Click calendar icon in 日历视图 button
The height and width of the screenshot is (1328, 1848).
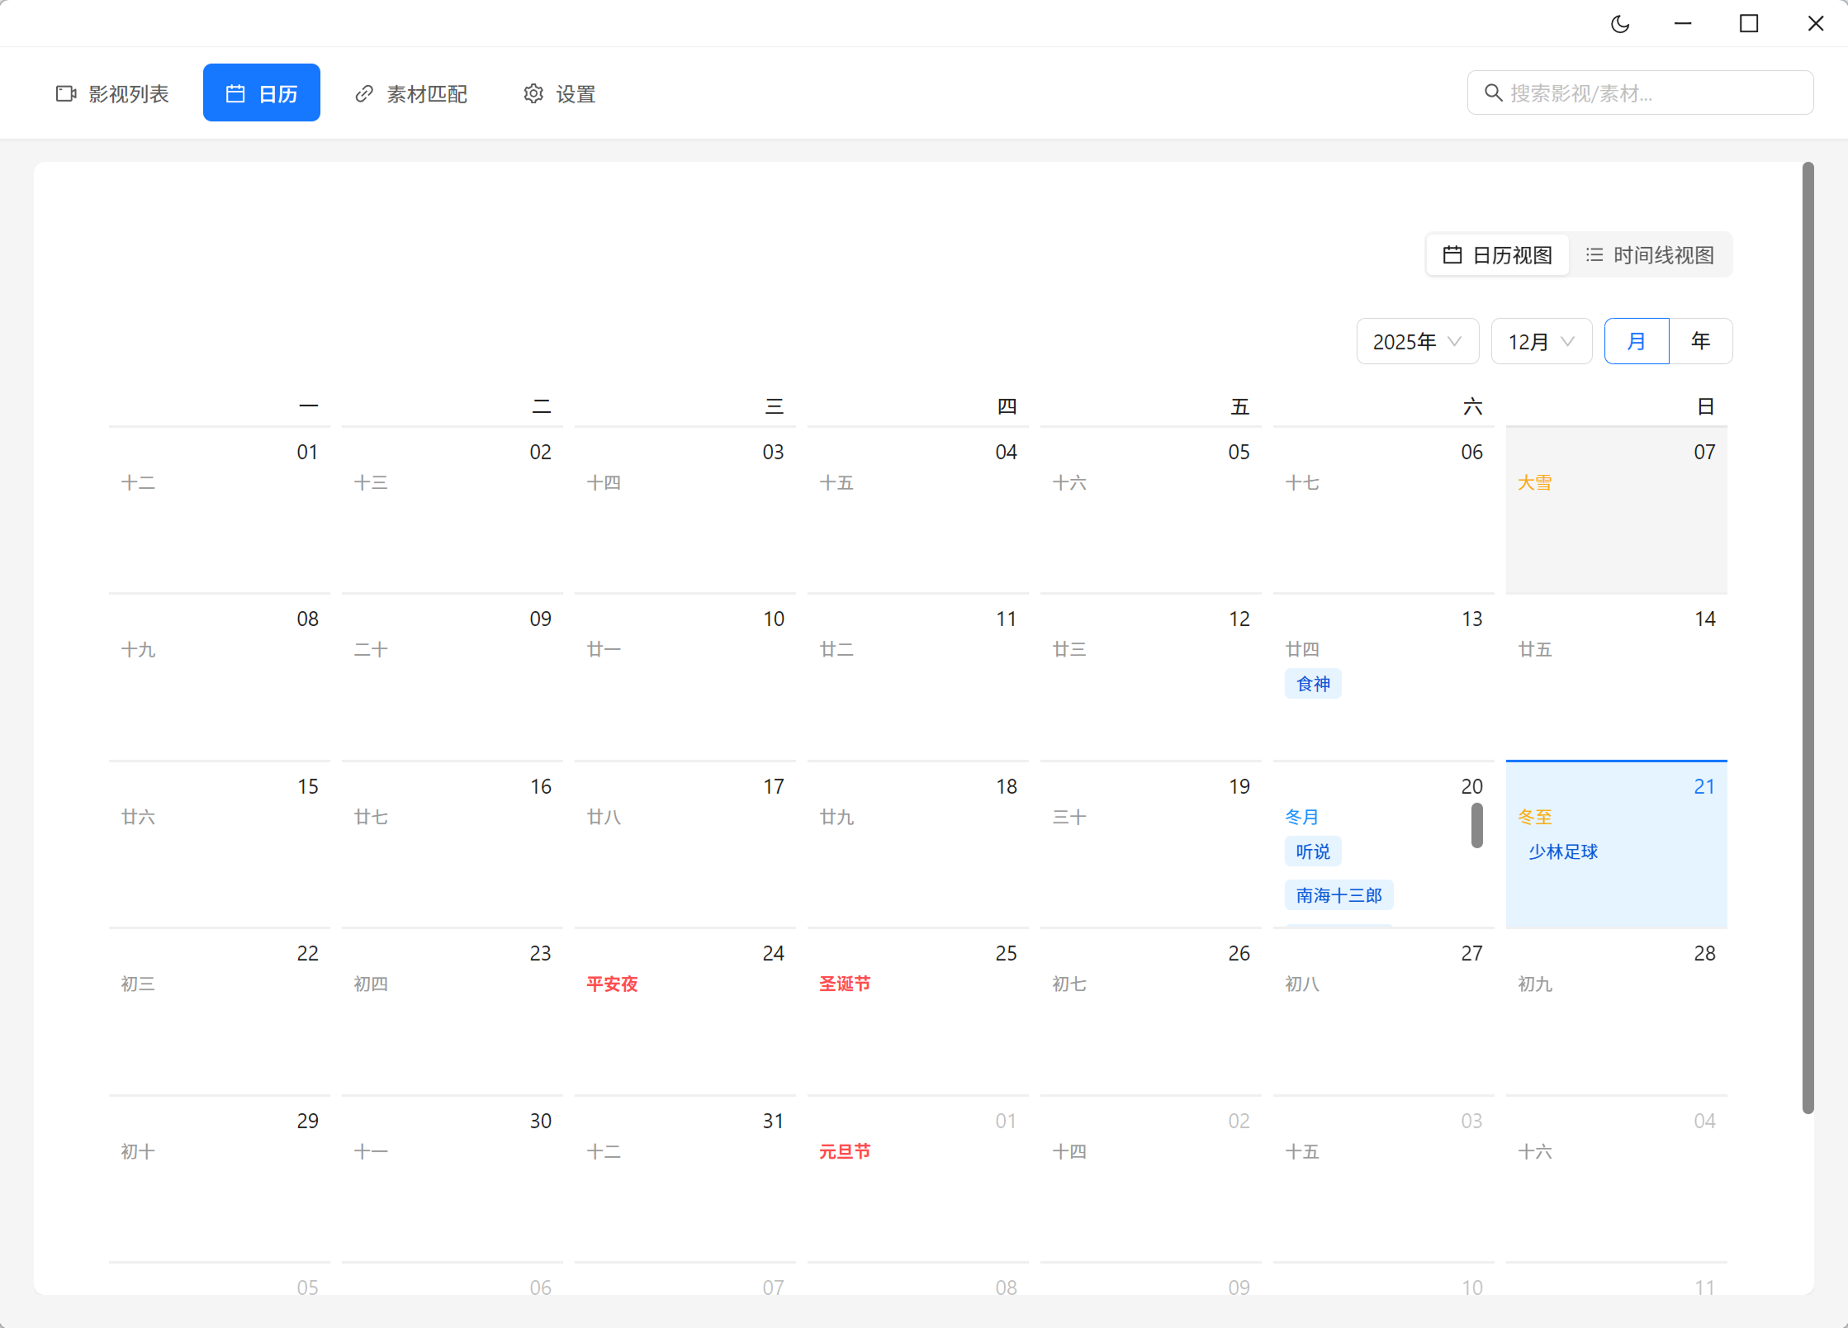1452,254
